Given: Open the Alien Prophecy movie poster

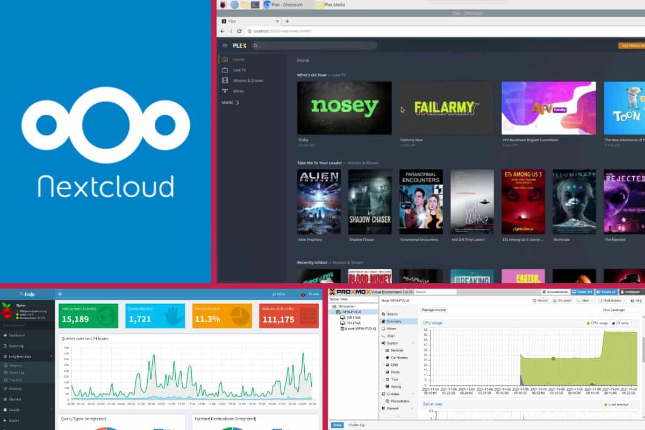Looking at the screenshot, I should (319, 202).
